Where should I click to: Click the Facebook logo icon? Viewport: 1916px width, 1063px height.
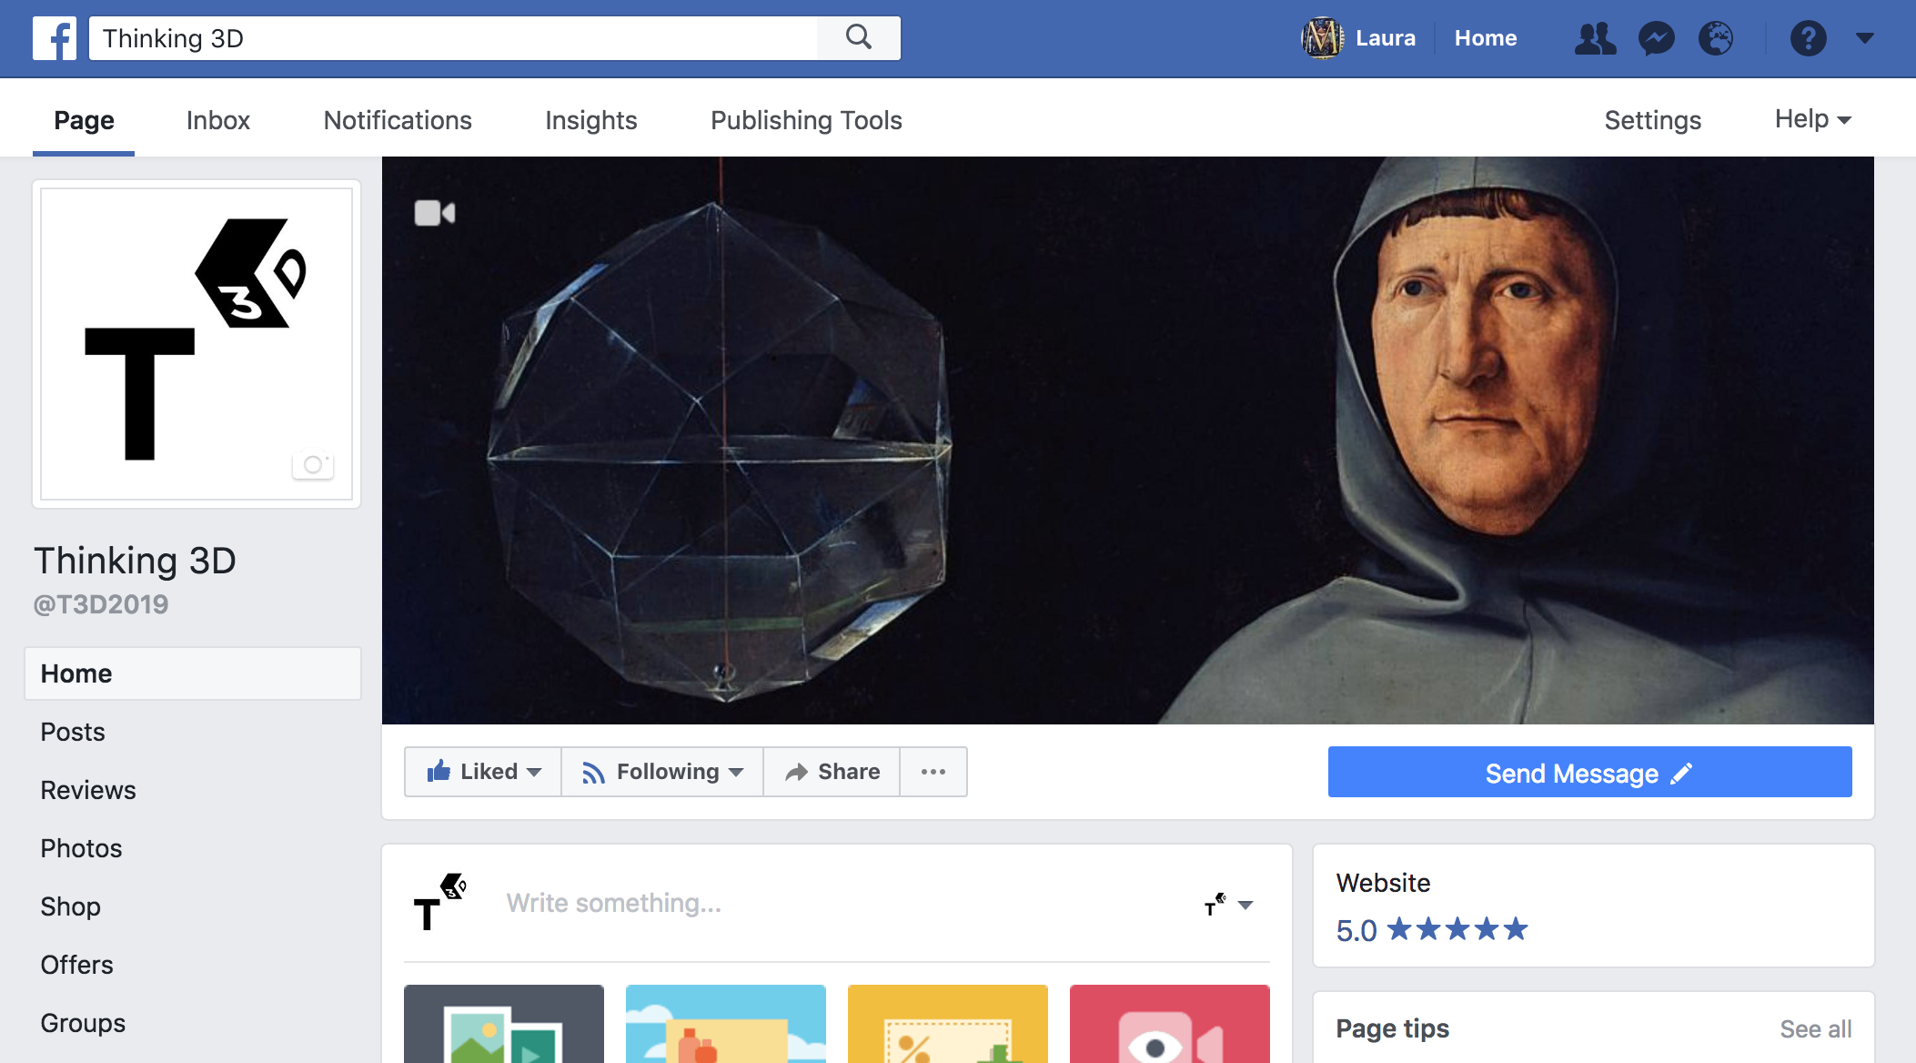pos(55,38)
